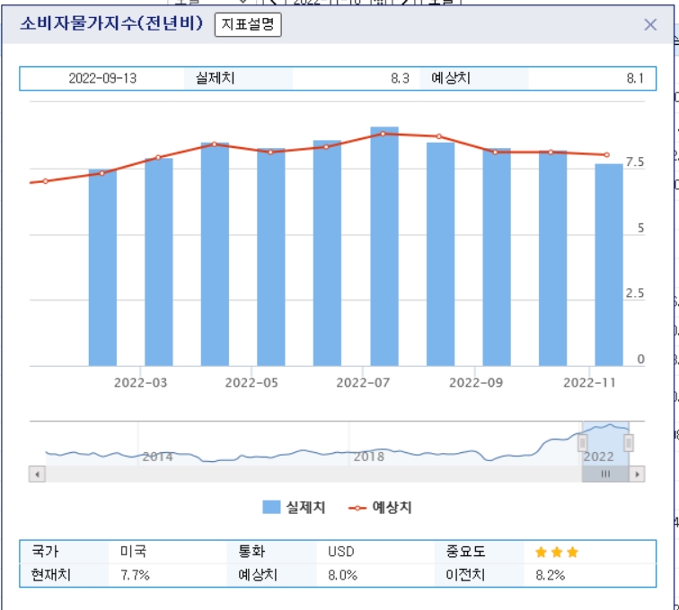Toggle the 실제치 legend series

294,507
